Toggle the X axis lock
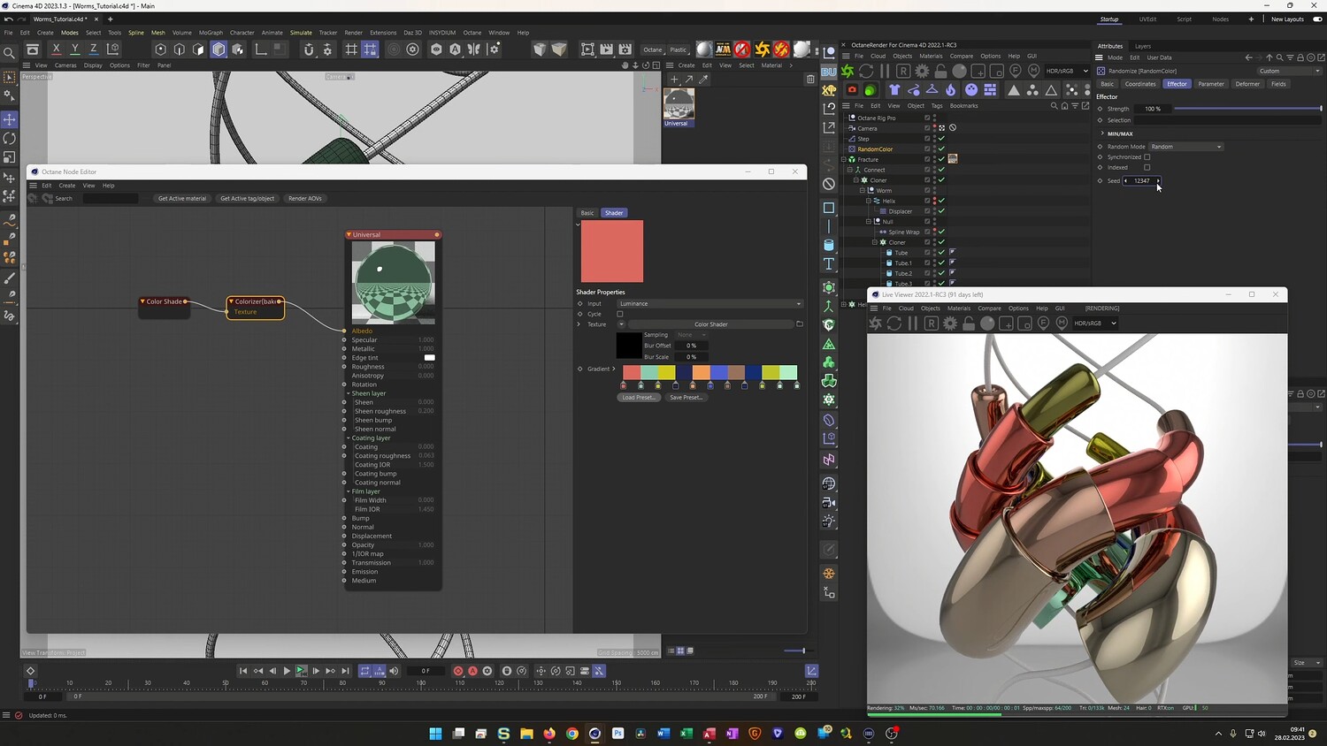This screenshot has width=1327, height=746. click(x=57, y=49)
